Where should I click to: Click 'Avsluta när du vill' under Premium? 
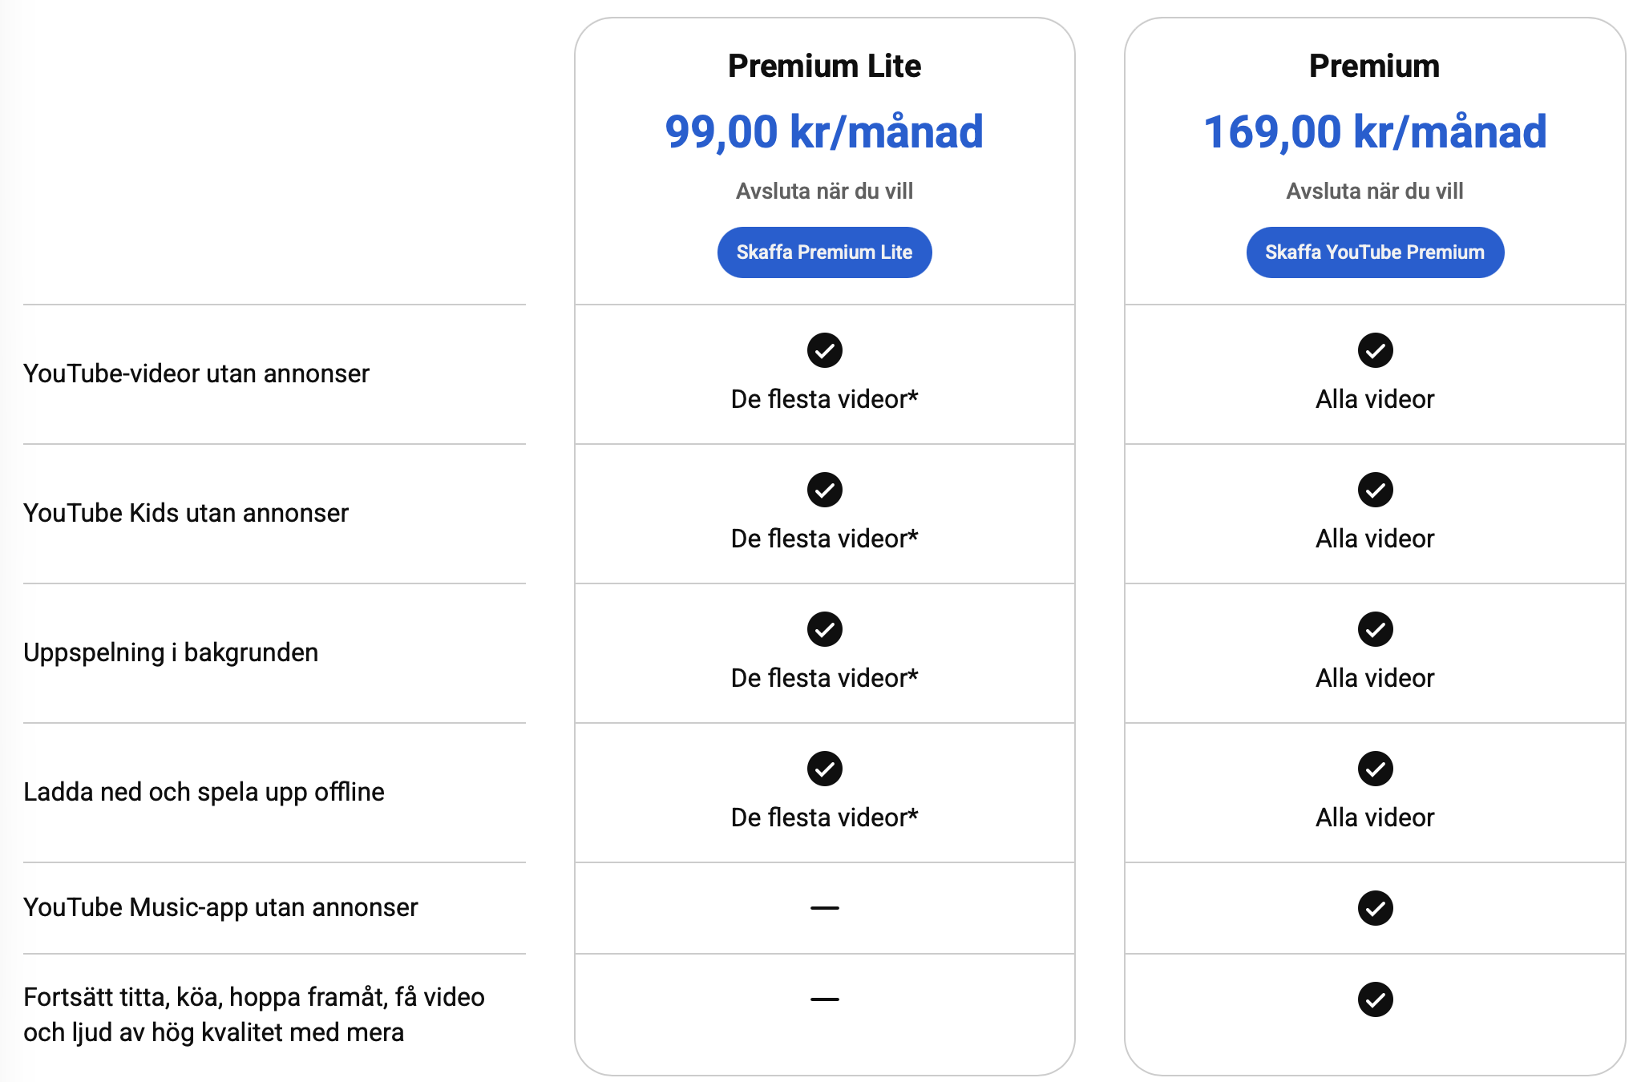[x=1375, y=191]
